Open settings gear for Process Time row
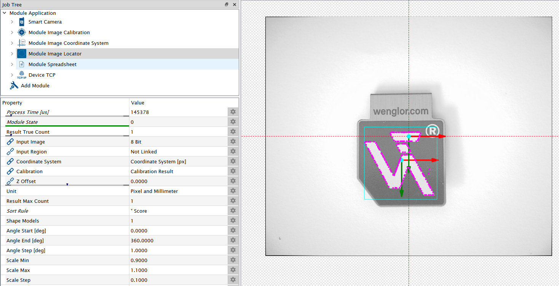 (x=233, y=112)
